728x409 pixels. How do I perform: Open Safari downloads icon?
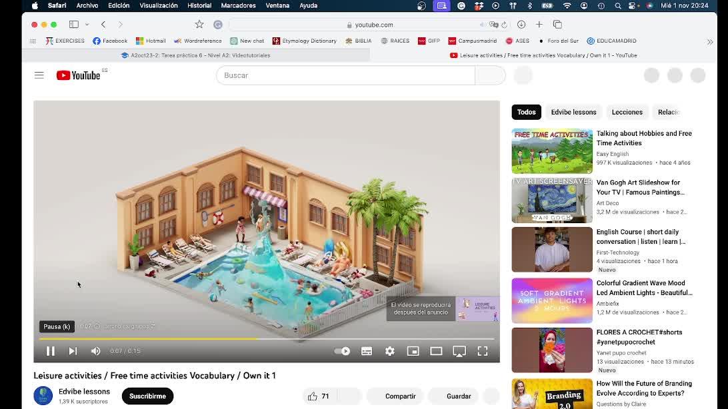[x=521, y=24]
